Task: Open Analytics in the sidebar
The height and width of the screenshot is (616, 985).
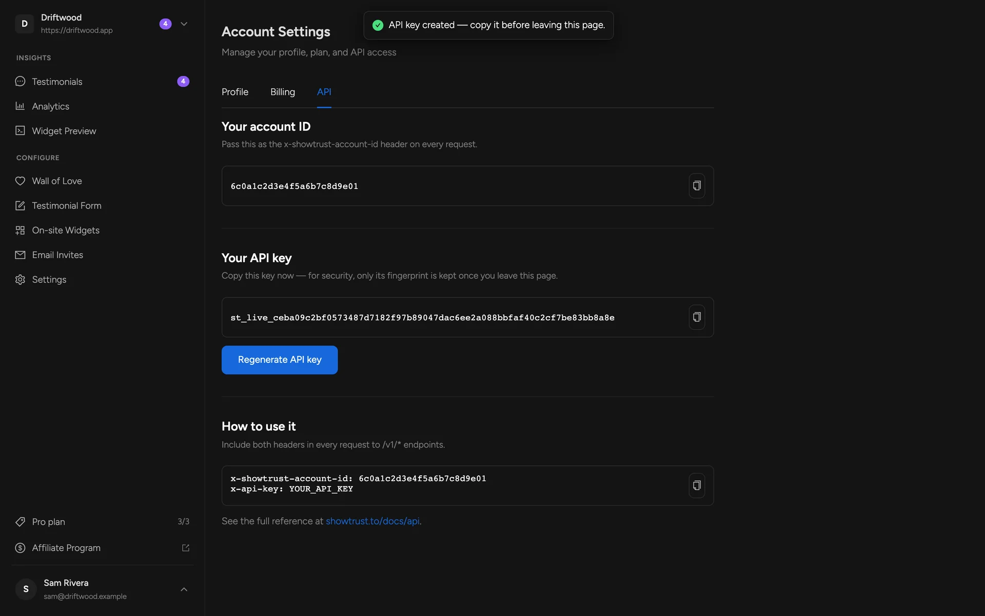Action: point(103,106)
